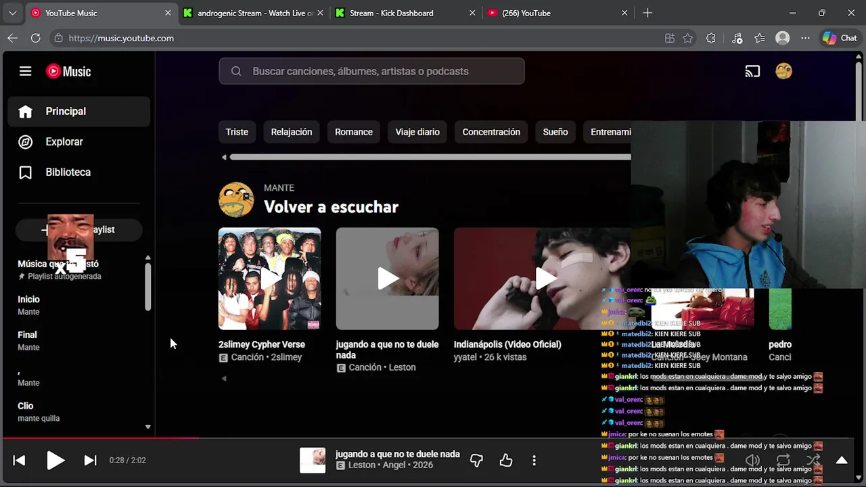Click the YouTube Music logo
Screen dimensions: 866x487
point(68,71)
